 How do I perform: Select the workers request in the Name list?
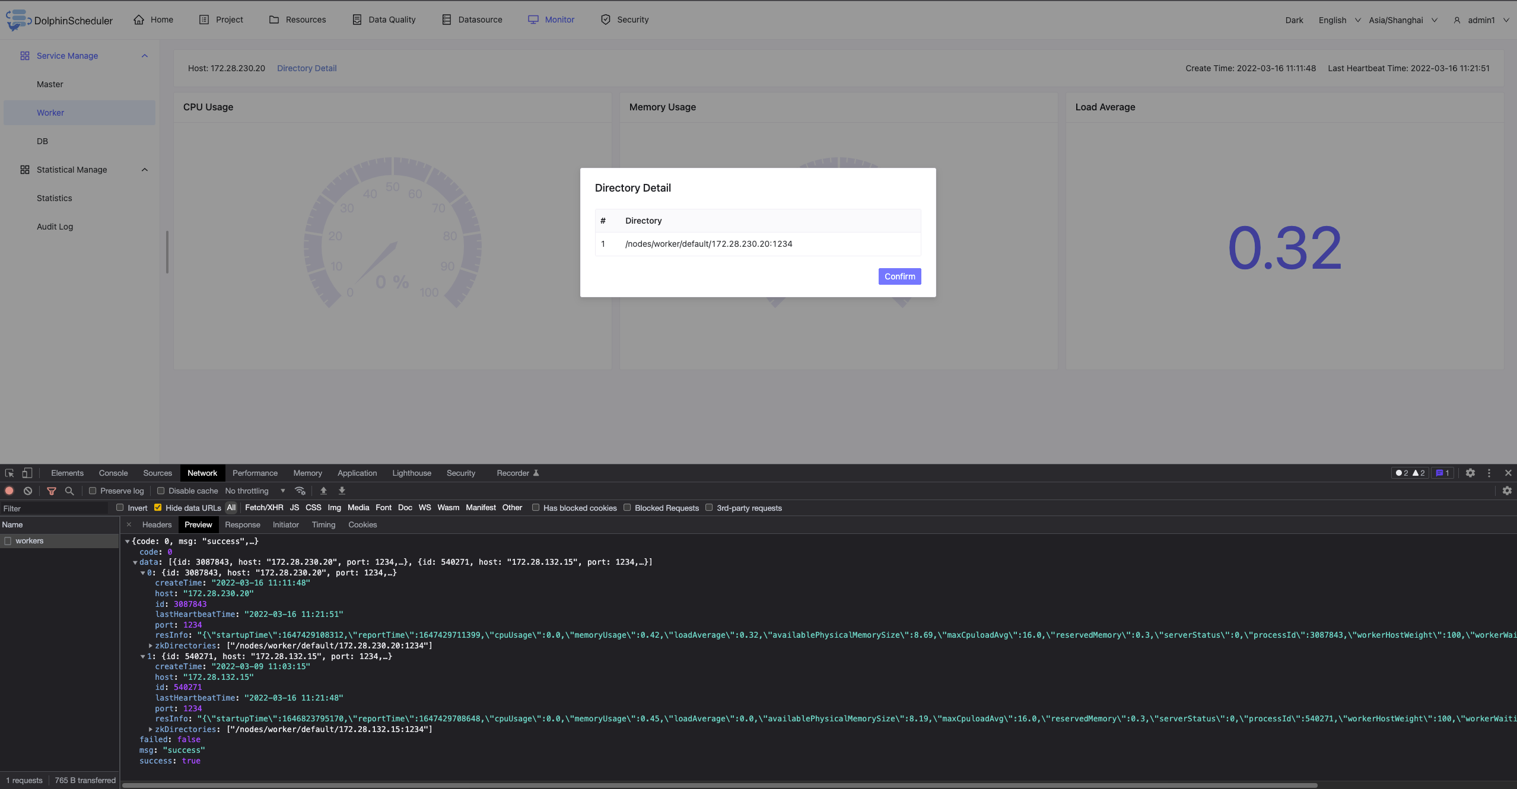pos(30,540)
